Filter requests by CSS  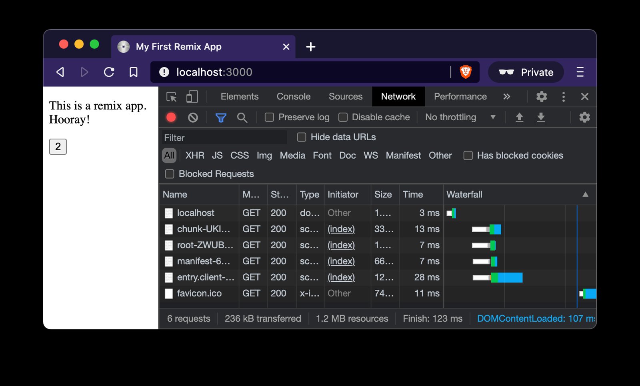click(x=240, y=155)
